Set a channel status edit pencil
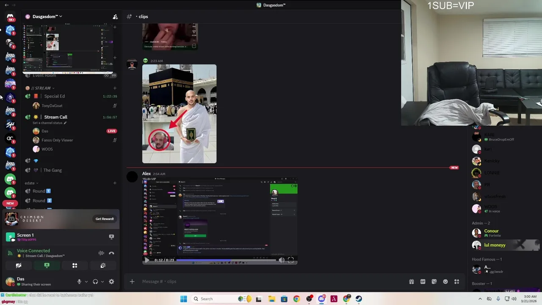Image resolution: width=542 pixels, height=305 pixels. pyautogui.click(x=65, y=123)
